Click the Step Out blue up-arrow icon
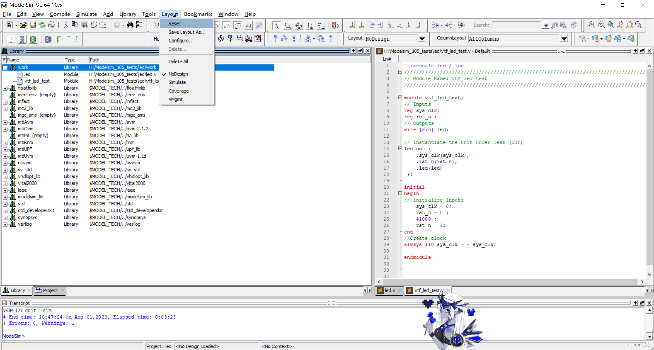This screenshot has width=654, height=350. click(x=294, y=38)
